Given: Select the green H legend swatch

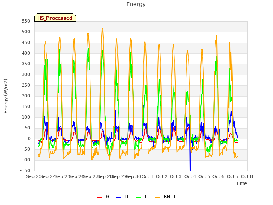Looking at the screenshot, I should tap(139, 197).
